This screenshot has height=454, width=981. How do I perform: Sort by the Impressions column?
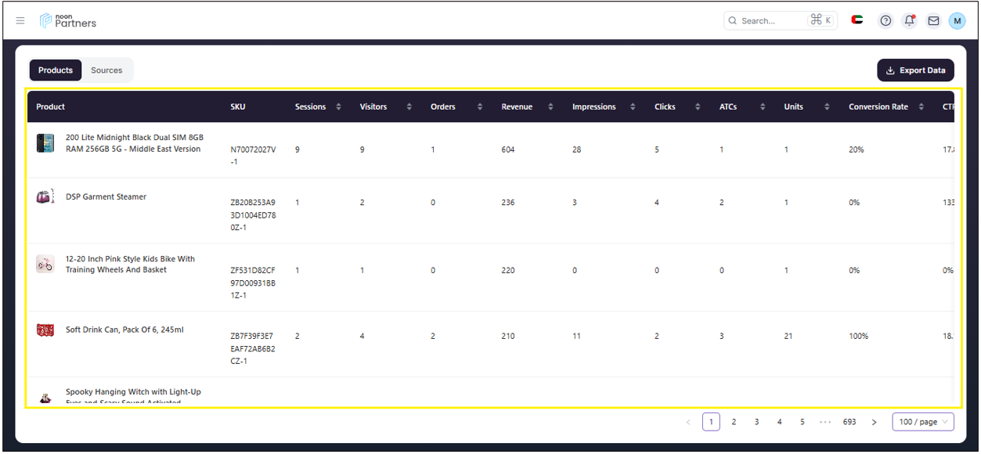633,107
